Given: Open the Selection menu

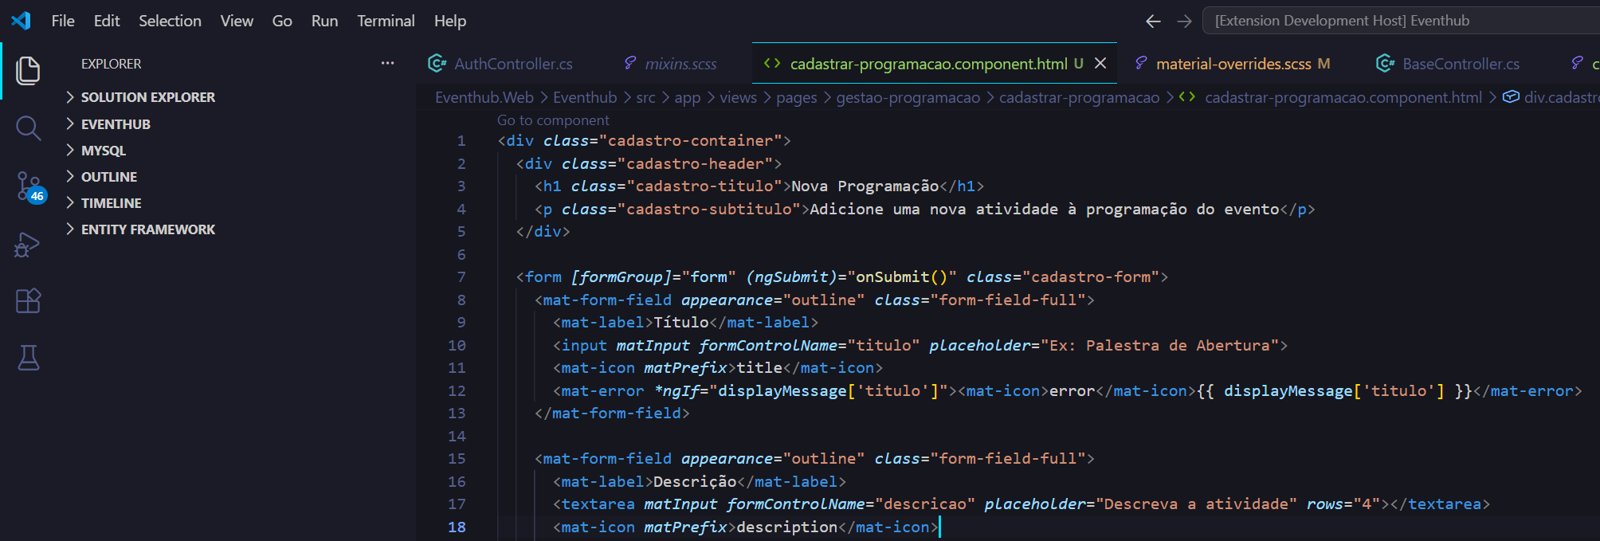Looking at the screenshot, I should (x=170, y=22).
